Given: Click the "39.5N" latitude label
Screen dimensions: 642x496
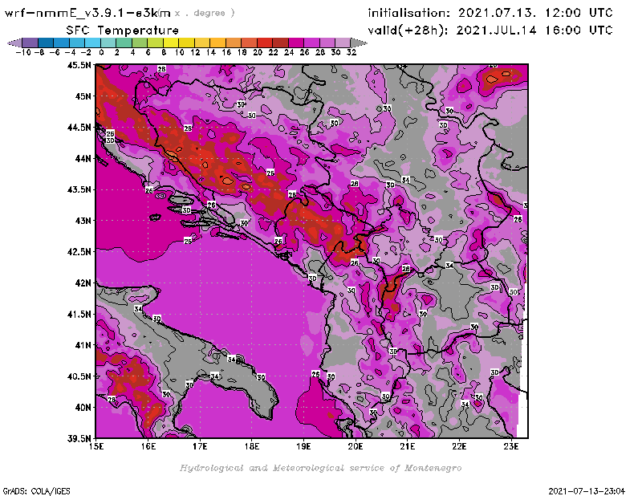Looking at the screenshot, I should pos(79,439).
